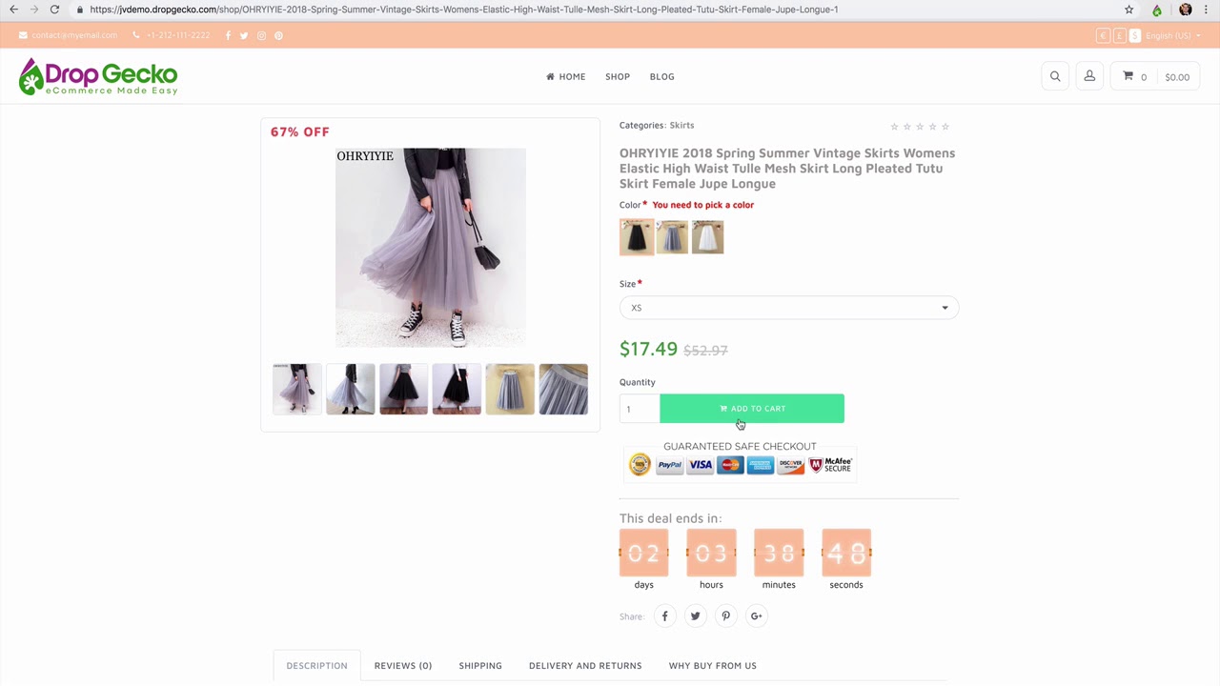
Task: Switch to WHY BUY FROM US tab
Action: pyautogui.click(x=713, y=665)
